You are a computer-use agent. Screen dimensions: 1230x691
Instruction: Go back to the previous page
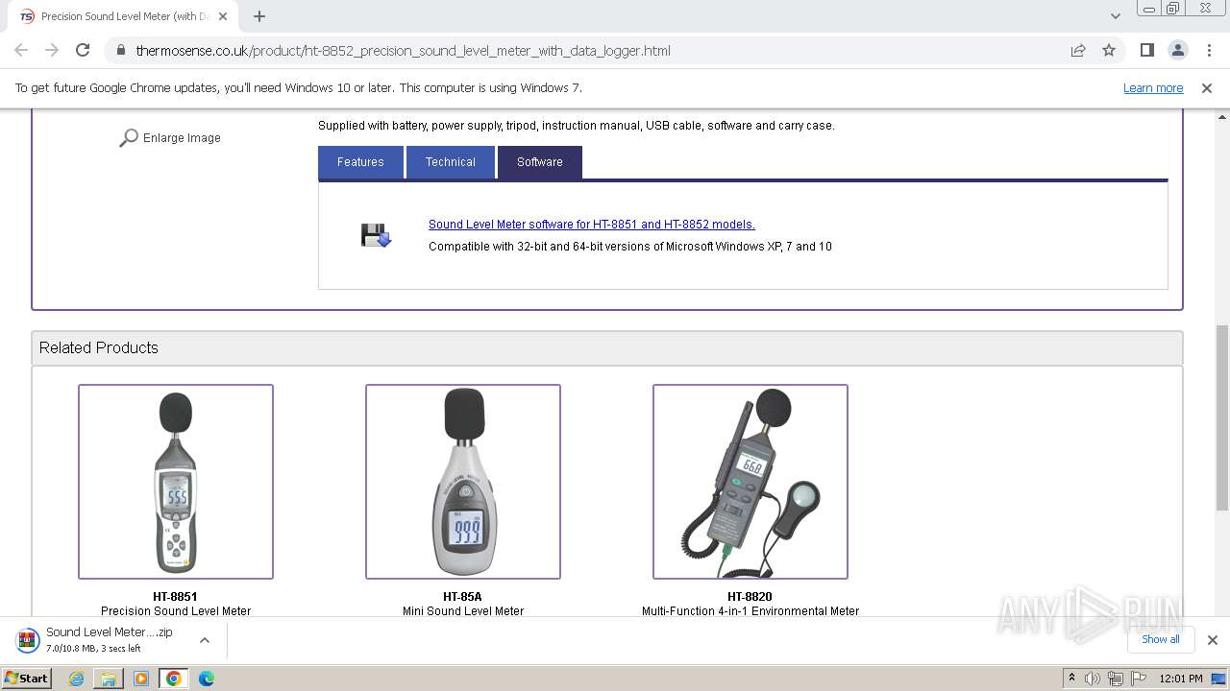(x=21, y=50)
